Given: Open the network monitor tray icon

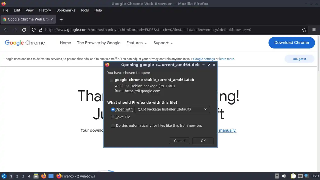Looking at the screenshot, I should (300, 176).
